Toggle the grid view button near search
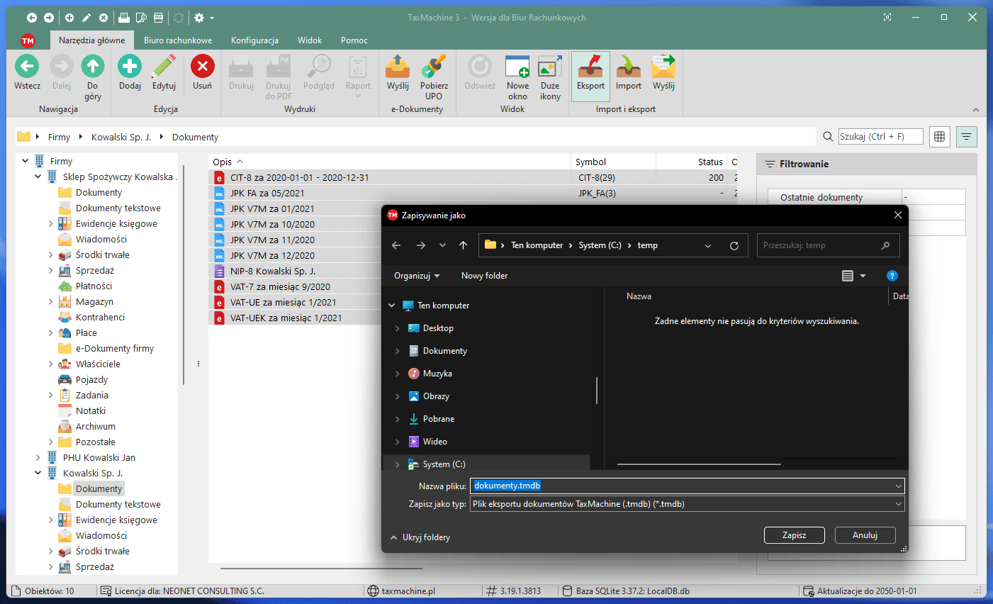Image resolution: width=993 pixels, height=604 pixels. [x=940, y=137]
